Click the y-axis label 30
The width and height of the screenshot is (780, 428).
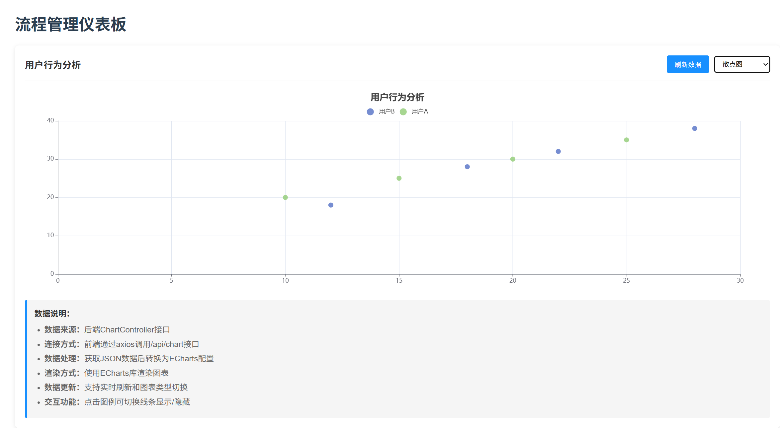point(50,159)
